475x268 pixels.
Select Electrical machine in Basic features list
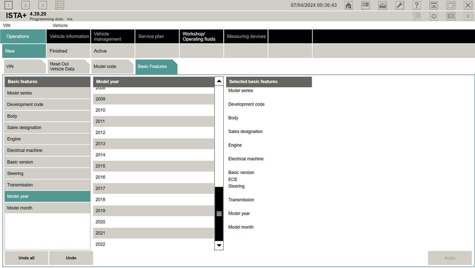pos(47,150)
